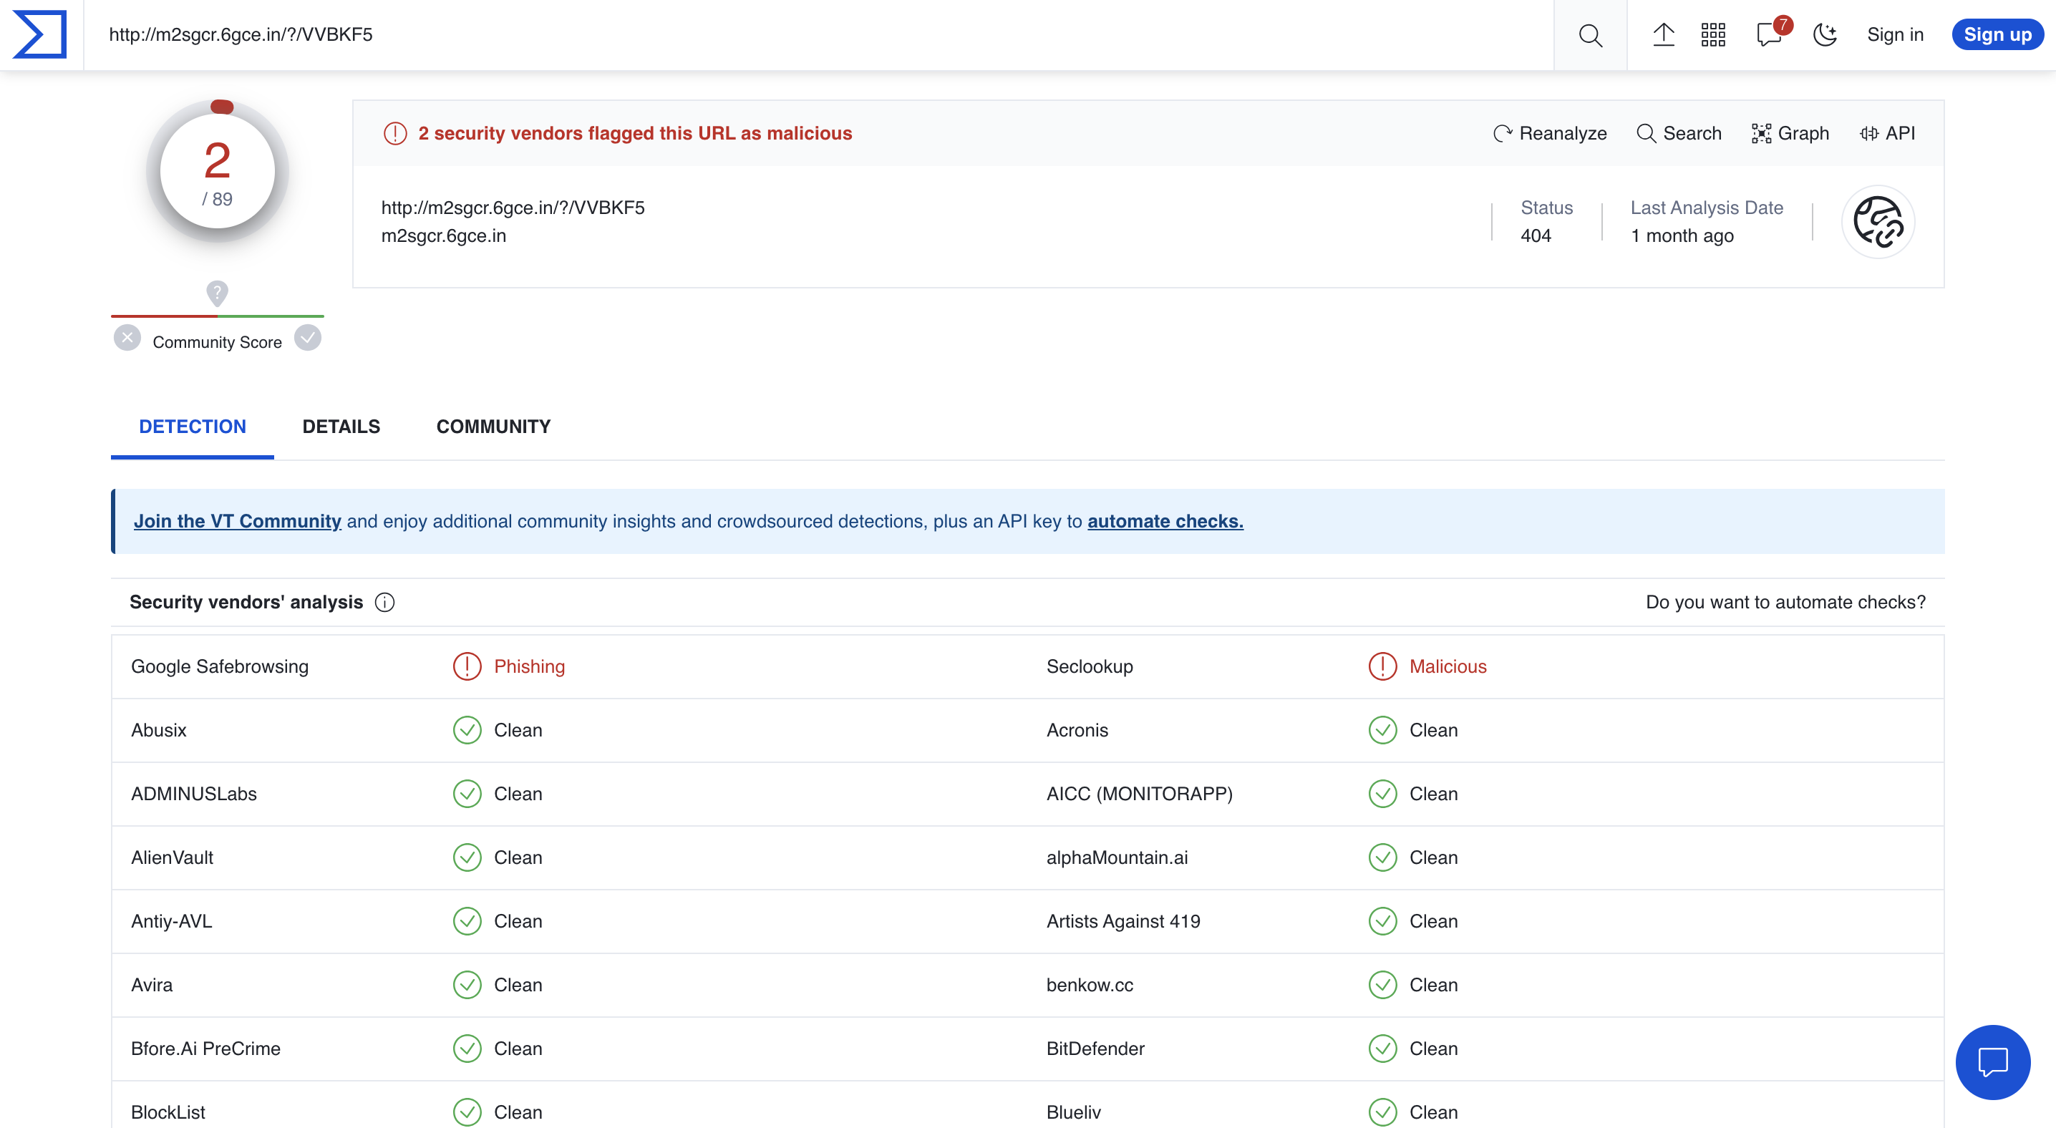The width and height of the screenshot is (2056, 1128).
Task: Click Avira Clean check icon
Action: coord(467,985)
